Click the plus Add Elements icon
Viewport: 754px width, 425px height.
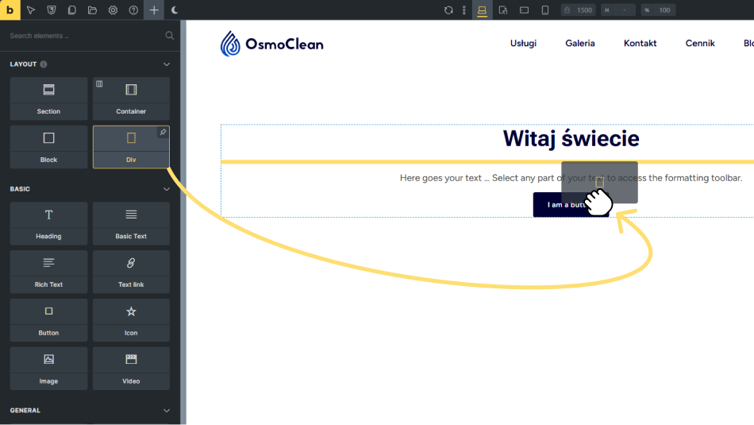click(x=154, y=10)
